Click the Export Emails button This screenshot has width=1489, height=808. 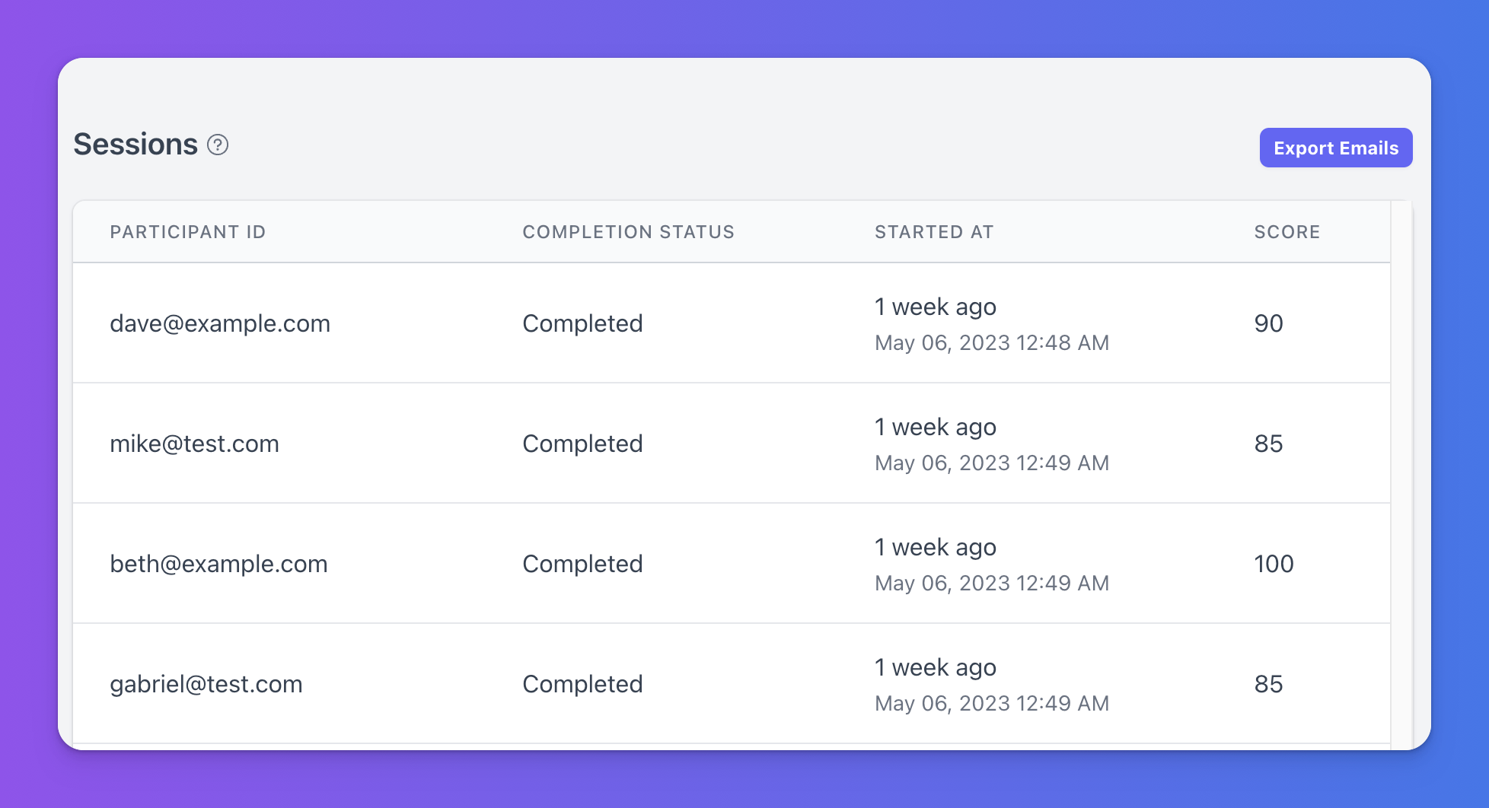(x=1336, y=148)
